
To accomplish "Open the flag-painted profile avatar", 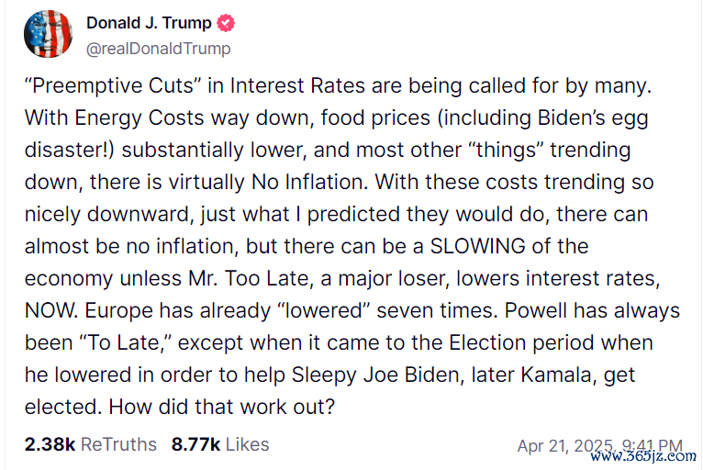I will click(x=49, y=34).
